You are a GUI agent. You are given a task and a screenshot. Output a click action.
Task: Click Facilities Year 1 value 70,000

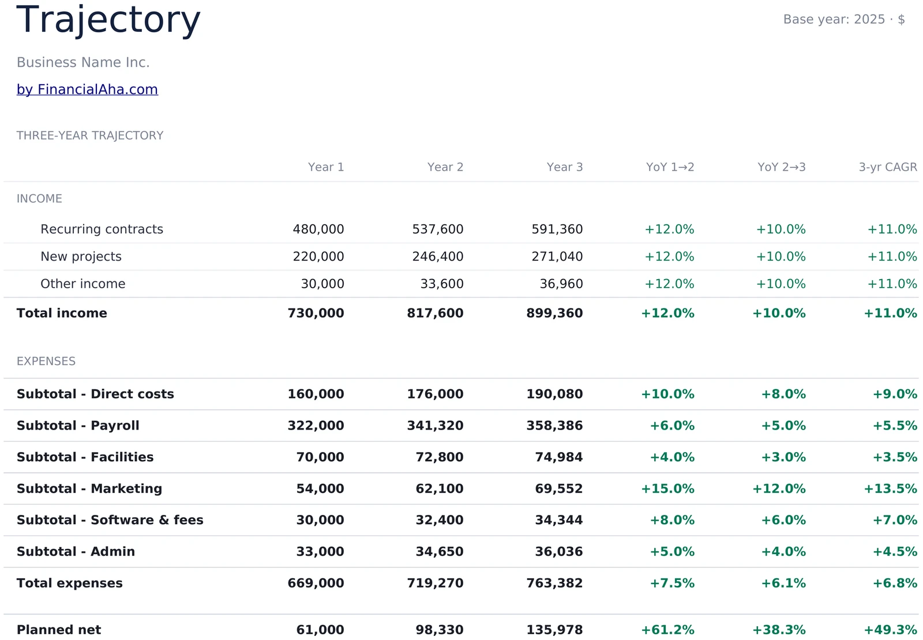pos(320,457)
